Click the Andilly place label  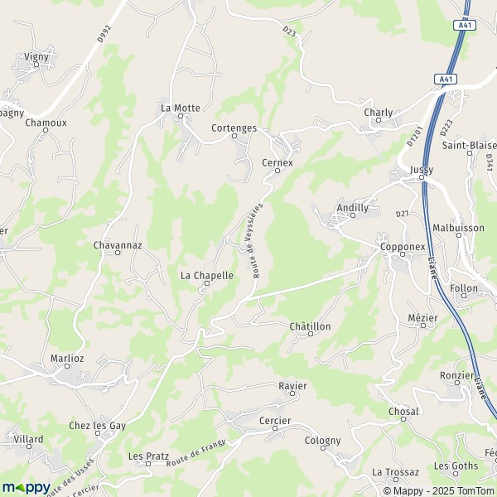click(353, 208)
